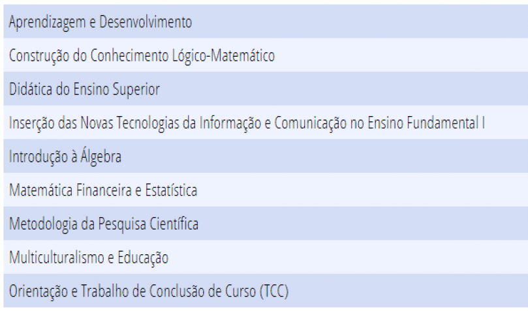Image resolution: width=528 pixels, height=311 pixels.
Task: Click Matemática Financeira e Estatística row
Action: (266, 190)
